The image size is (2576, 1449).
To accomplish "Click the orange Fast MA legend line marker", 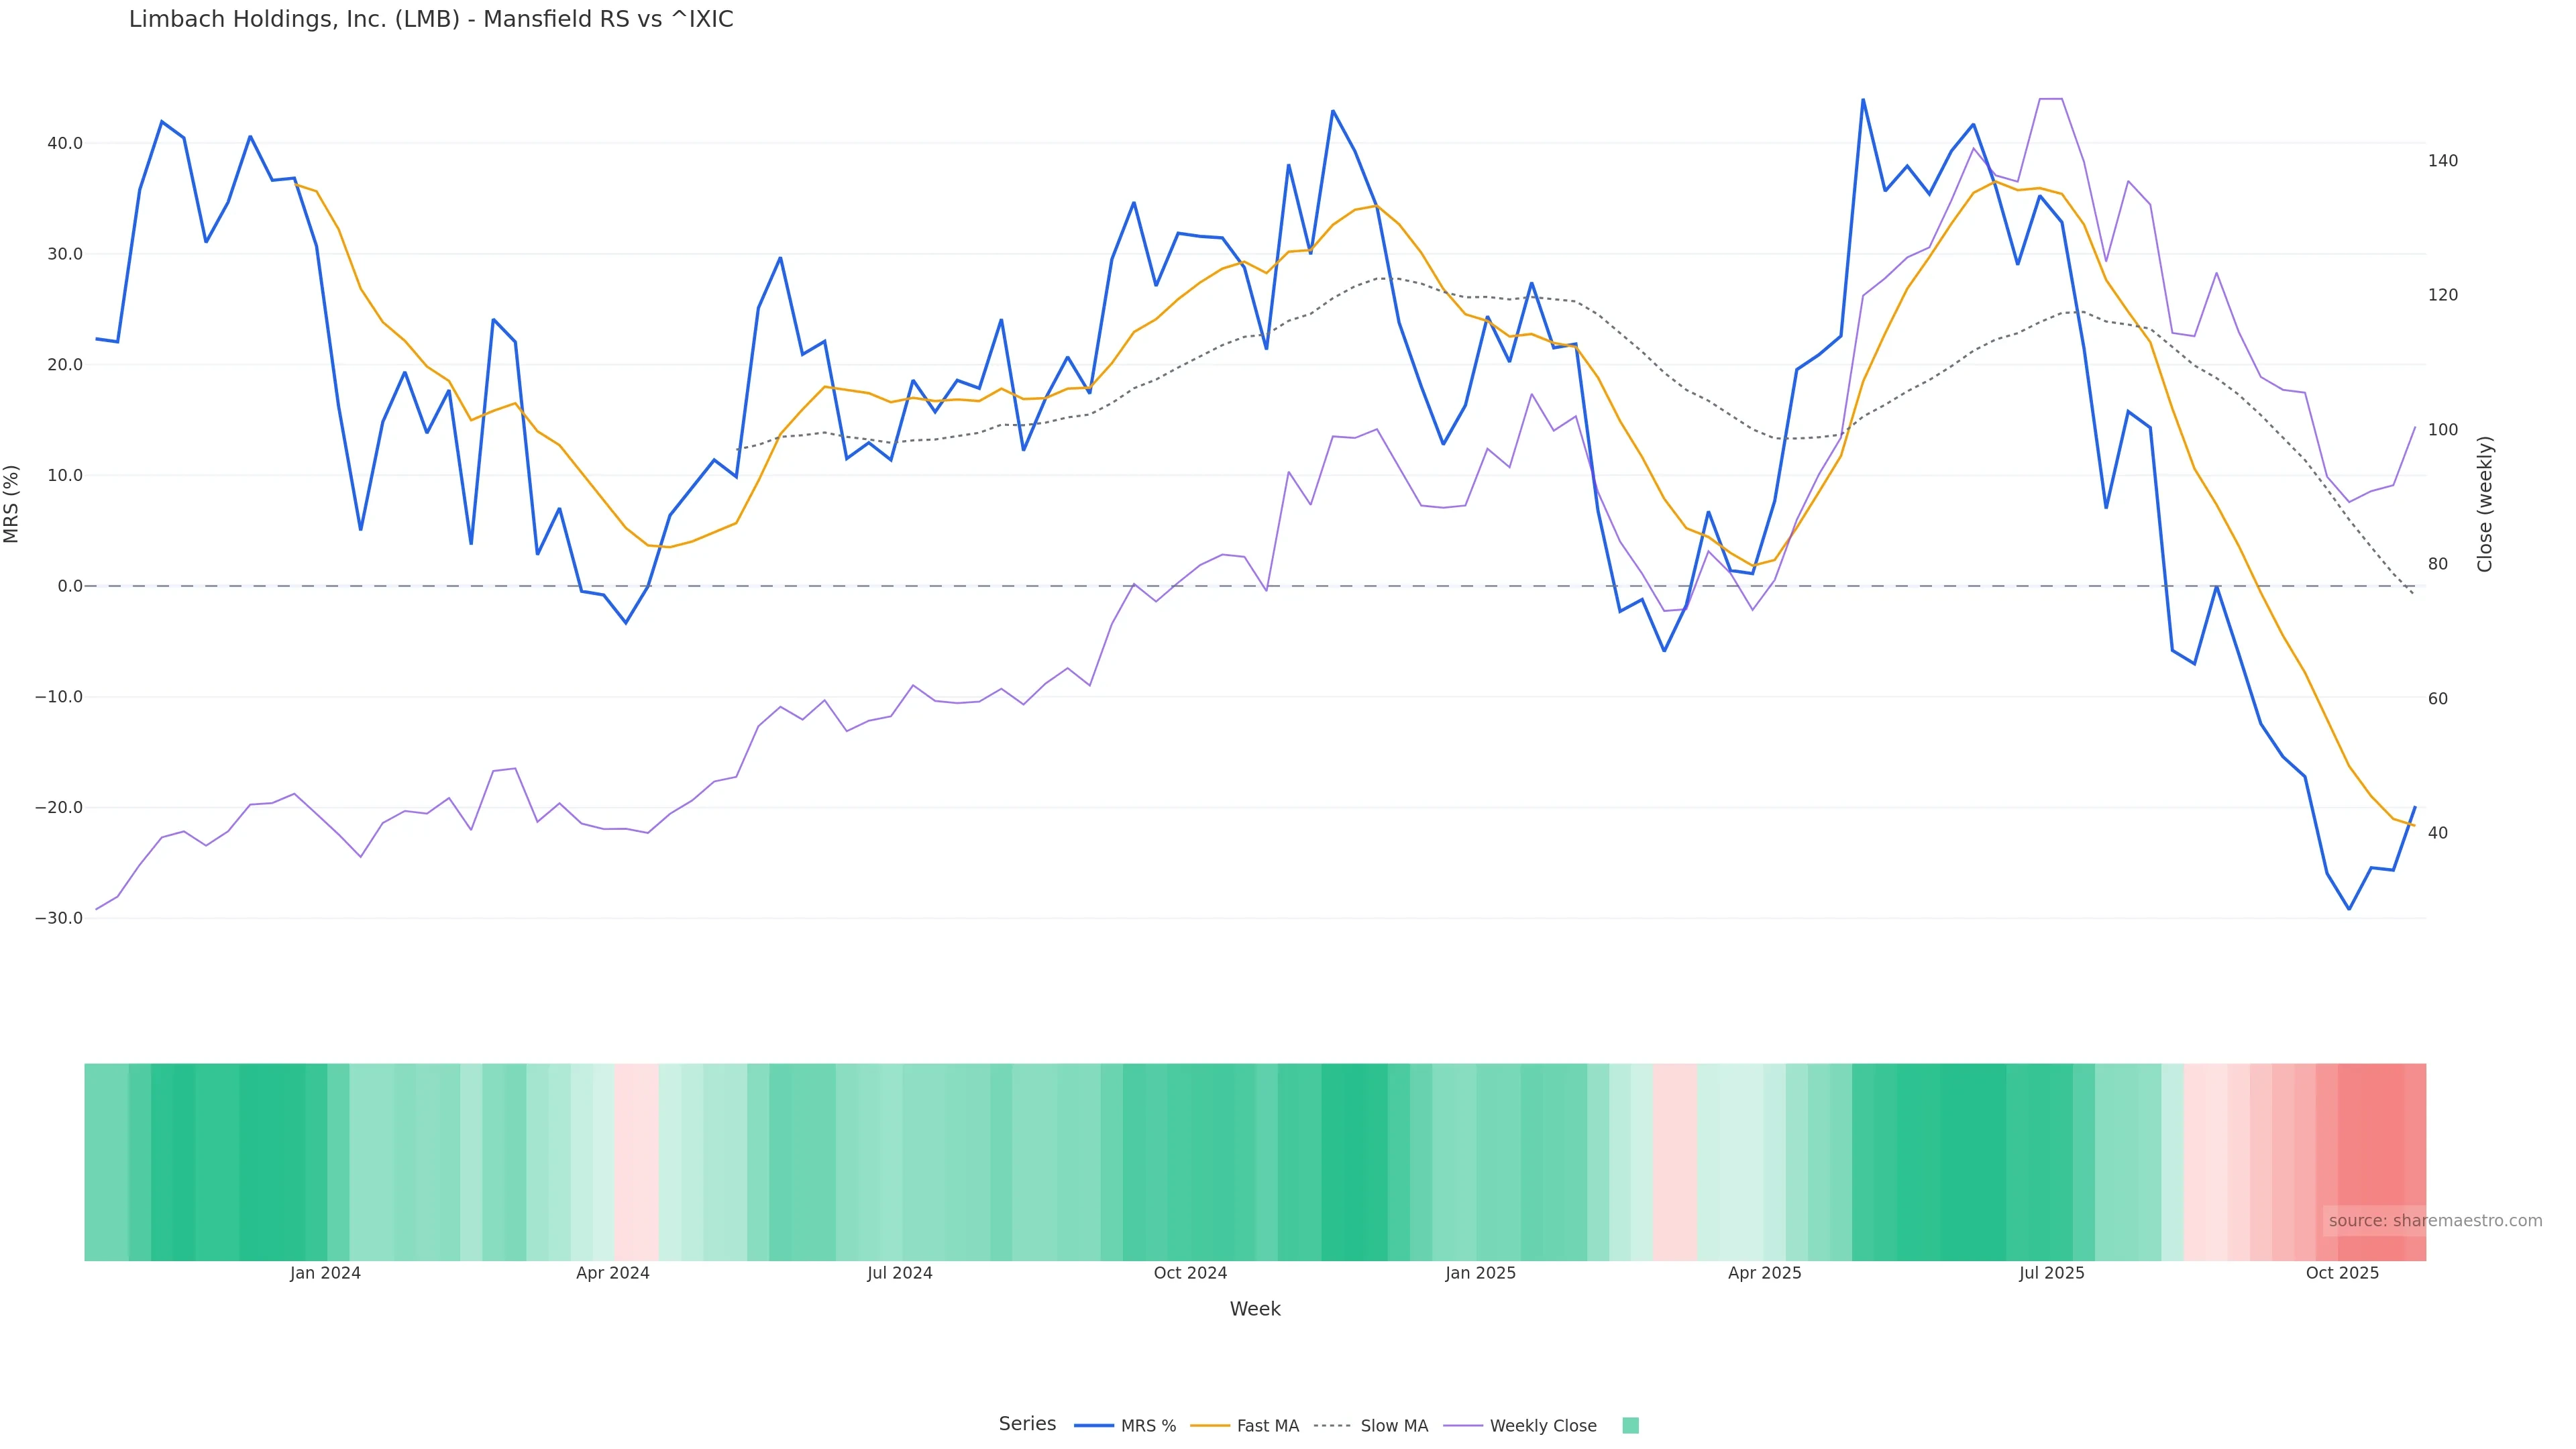I will click(1210, 1426).
